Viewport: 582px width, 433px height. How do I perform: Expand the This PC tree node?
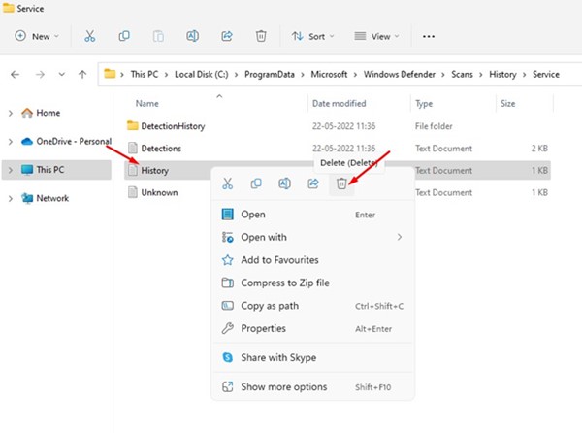[11, 170]
